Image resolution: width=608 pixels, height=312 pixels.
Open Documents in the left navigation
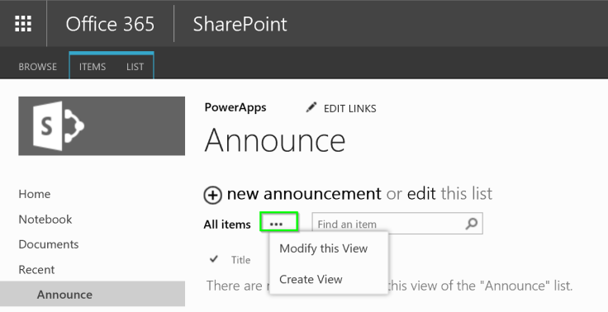[49, 244]
